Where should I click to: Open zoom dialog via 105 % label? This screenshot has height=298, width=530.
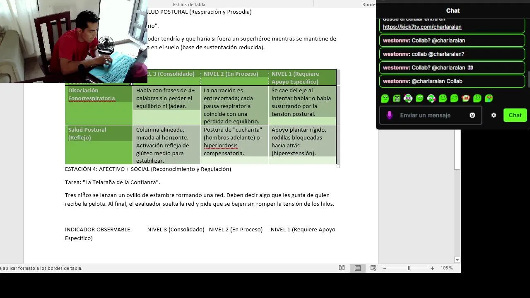coord(447,268)
